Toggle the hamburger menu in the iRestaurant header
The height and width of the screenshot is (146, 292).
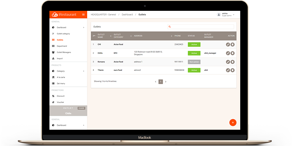click(x=83, y=14)
